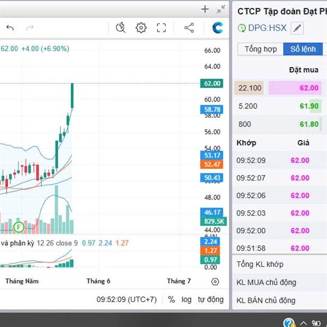This screenshot has width=327, height=327.
Task: Click the Tháng 6 time axis label
Action: tap(98, 281)
